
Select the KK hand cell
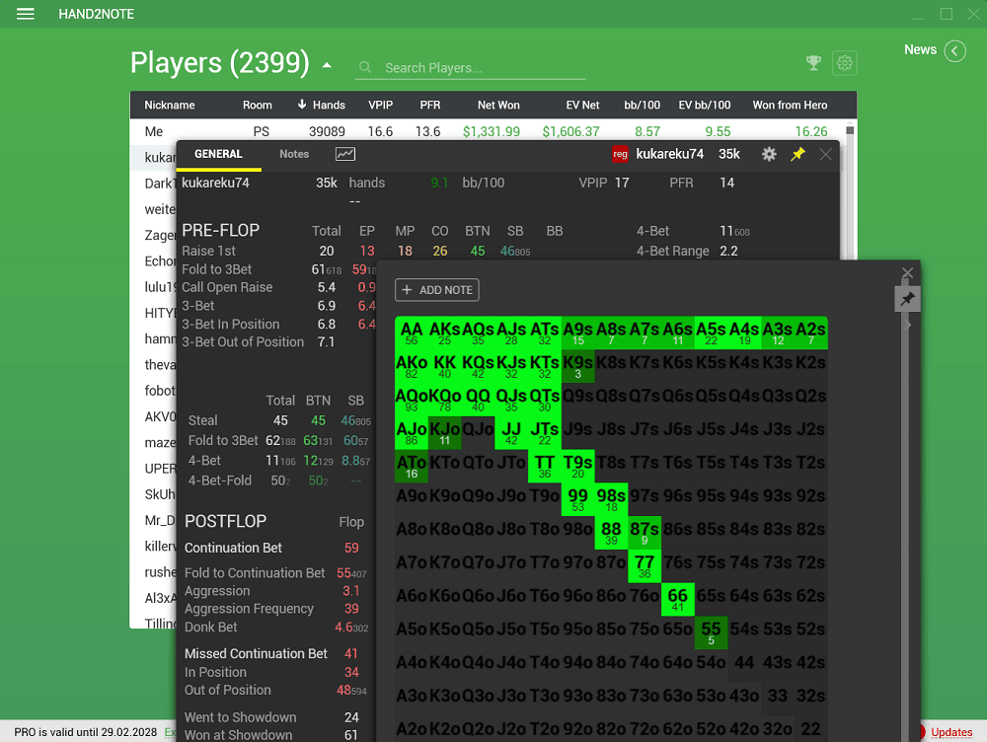coord(445,366)
